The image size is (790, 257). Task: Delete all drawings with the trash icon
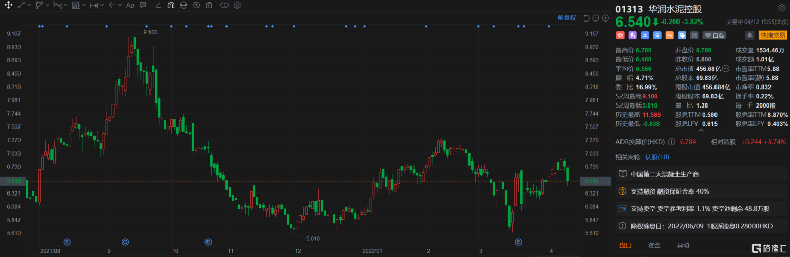[209, 5]
